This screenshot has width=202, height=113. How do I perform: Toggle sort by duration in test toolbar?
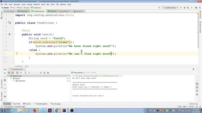tap(21, 73)
